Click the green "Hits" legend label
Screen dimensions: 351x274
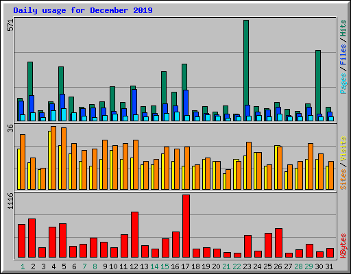[343, 29]
